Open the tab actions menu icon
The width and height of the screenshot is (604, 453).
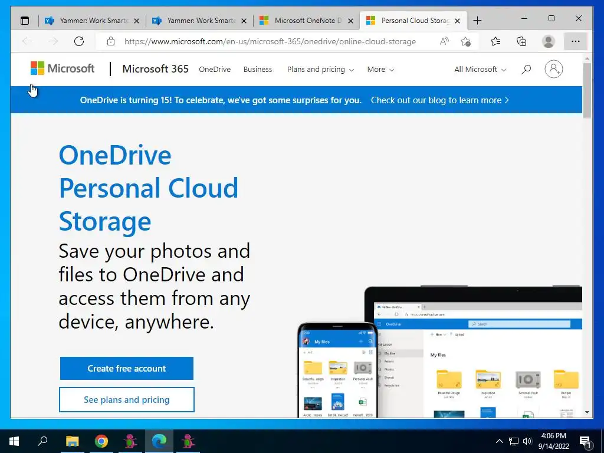click(x=25, y=21)
